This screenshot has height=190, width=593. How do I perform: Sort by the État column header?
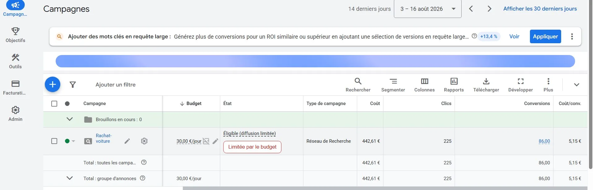tap(228, 103)
